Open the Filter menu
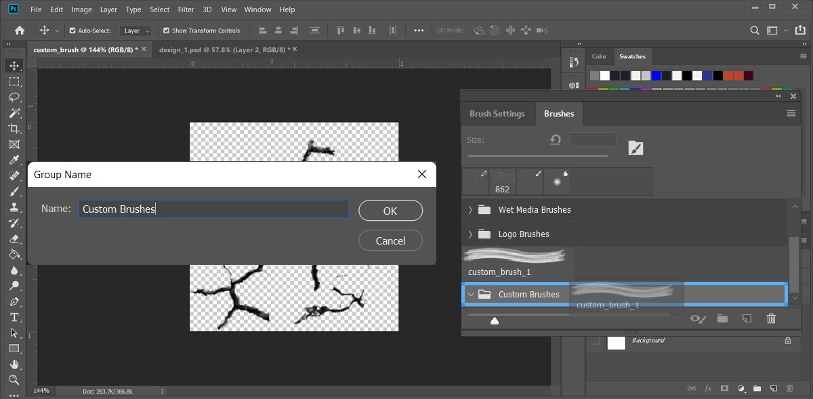The width and height of the screenshot is (813, 399). pos(186,9)
